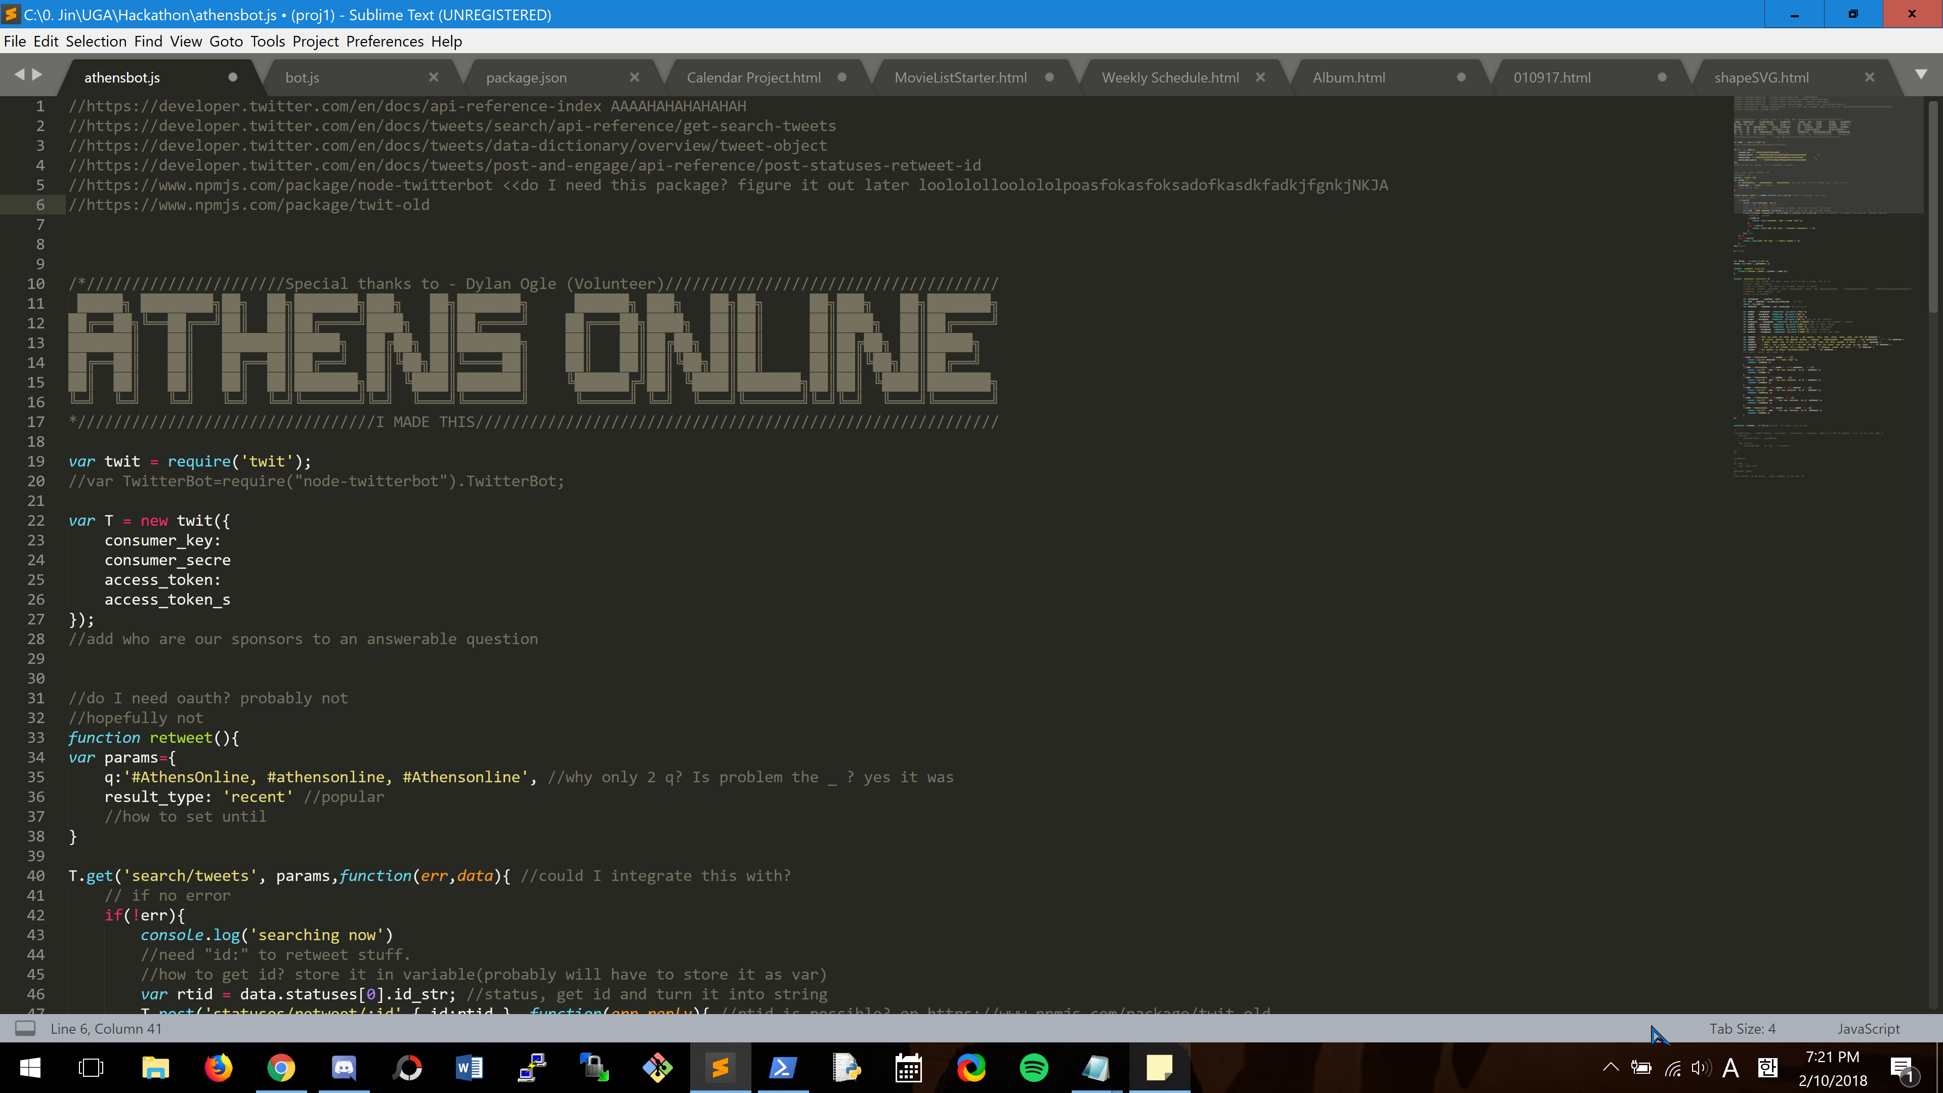Image resolution: width=1943 pixels, height=1093 pixels.
Task: Switch to the Calendar Project.html tab
Action: click(753, 78)
